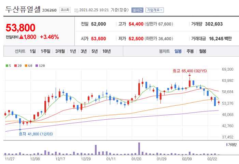Click the +3.46% change rate

pyautogui.click(x=50, y=37)
